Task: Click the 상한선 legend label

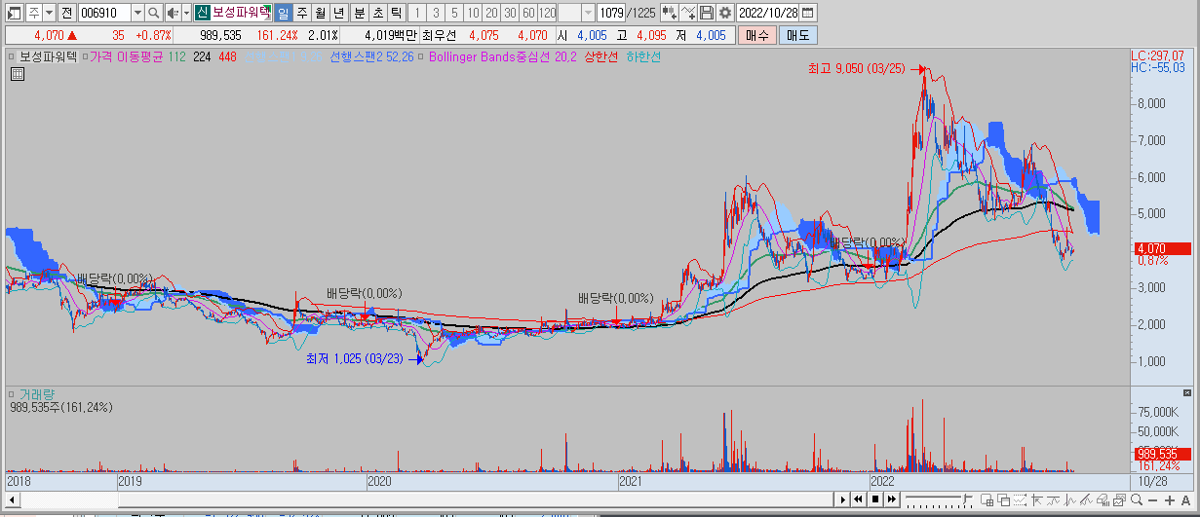Action: point(601,57)
